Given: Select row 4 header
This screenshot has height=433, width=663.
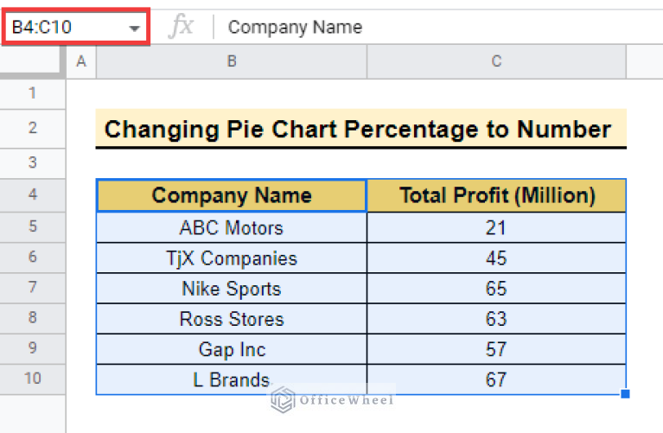Looking at the screenshot, I should (33, 195).
